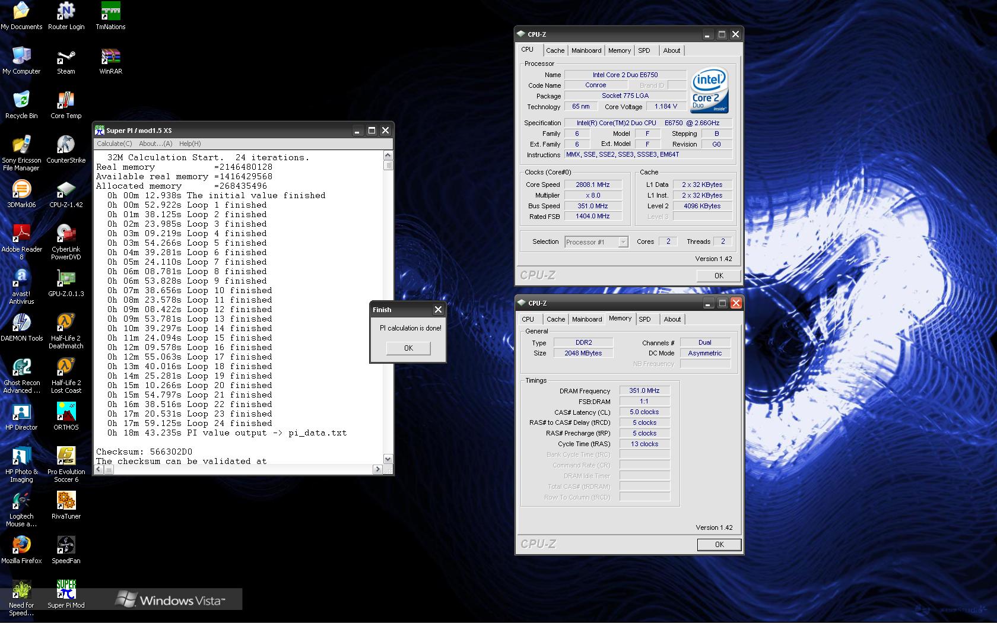
Task: Launch CyberLink PowerDVD icon
Action: pos(66,242)
